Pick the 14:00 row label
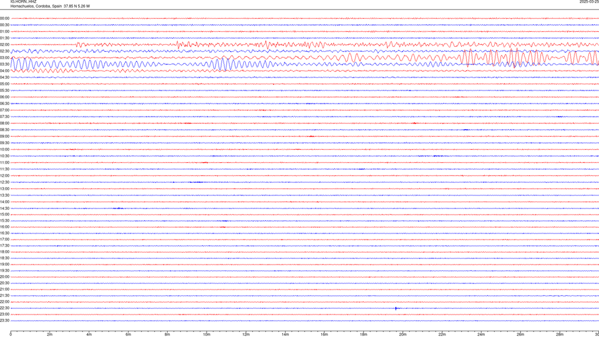The width and height of the screenshot is (599, 337). pos(4,202)
